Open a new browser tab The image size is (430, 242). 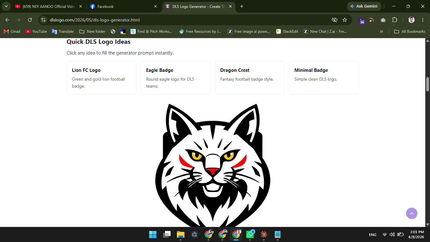click(242, 6)
